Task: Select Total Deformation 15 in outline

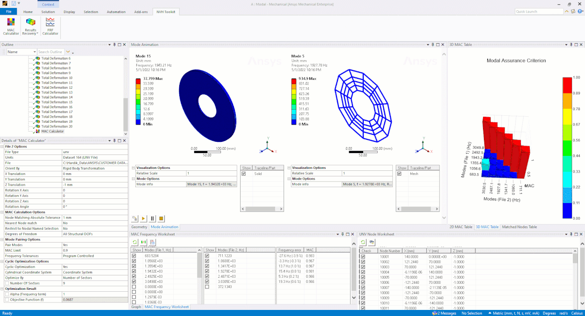Action: [x=57, y=102]
